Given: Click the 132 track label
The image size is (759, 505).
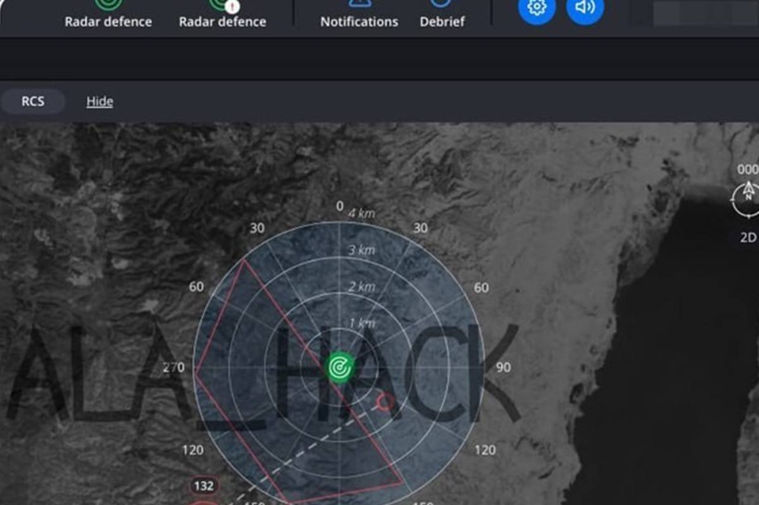Looking at the screenshot, I should [x=203, y=485].
